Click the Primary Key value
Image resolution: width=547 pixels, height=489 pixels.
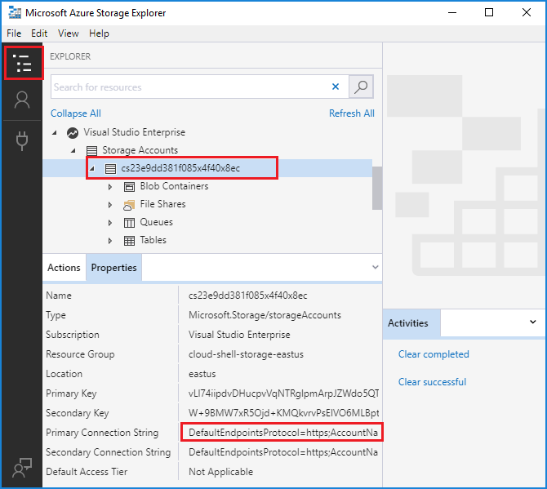[x=283, y=393]
